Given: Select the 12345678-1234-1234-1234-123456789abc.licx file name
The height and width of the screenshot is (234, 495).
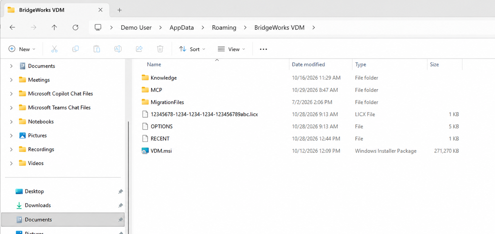Looking at the screenshot, I should coord(204,114).
